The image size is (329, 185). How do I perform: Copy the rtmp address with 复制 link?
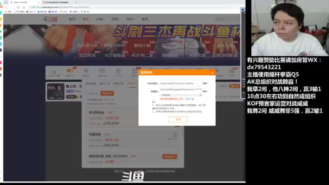pos(205,83)
